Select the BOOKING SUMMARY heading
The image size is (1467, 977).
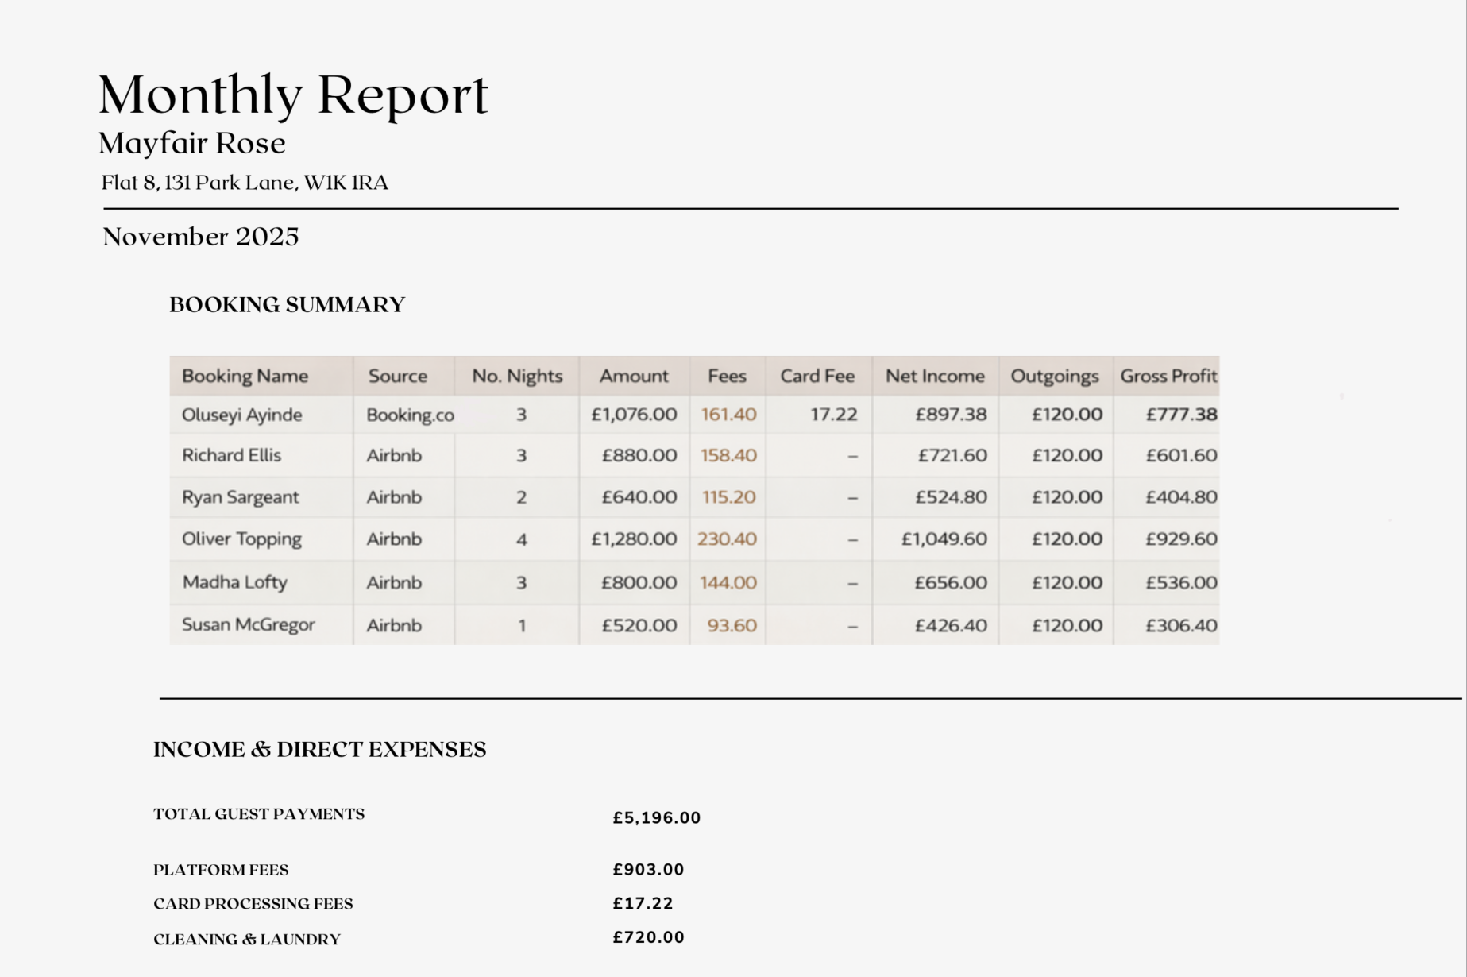click(287, 305)
